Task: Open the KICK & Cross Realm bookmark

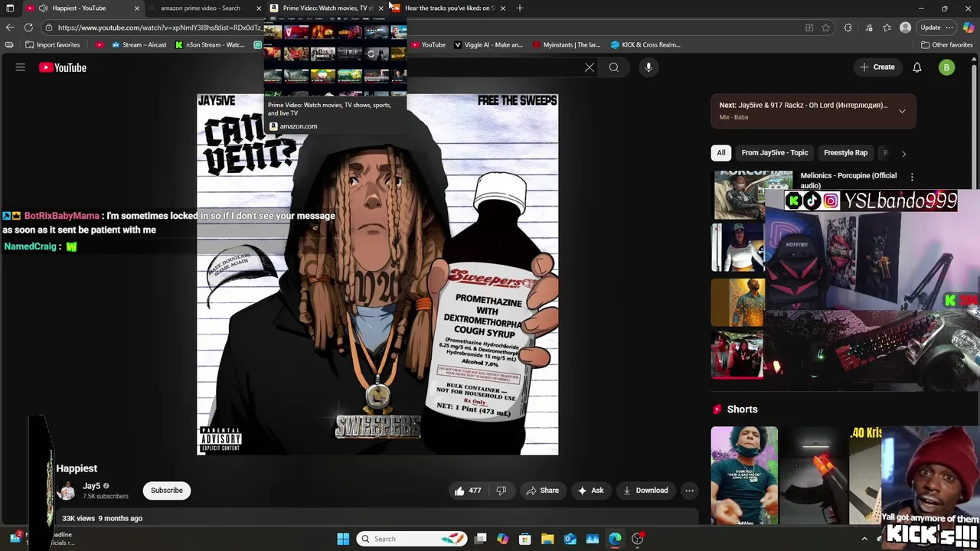Action: [x=645, y=44]
